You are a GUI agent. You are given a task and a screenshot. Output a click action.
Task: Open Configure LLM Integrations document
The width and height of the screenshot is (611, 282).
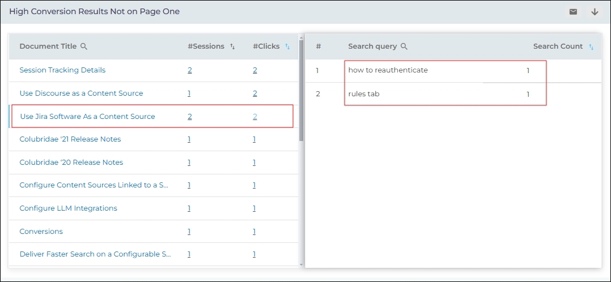(x=68, y=208)
